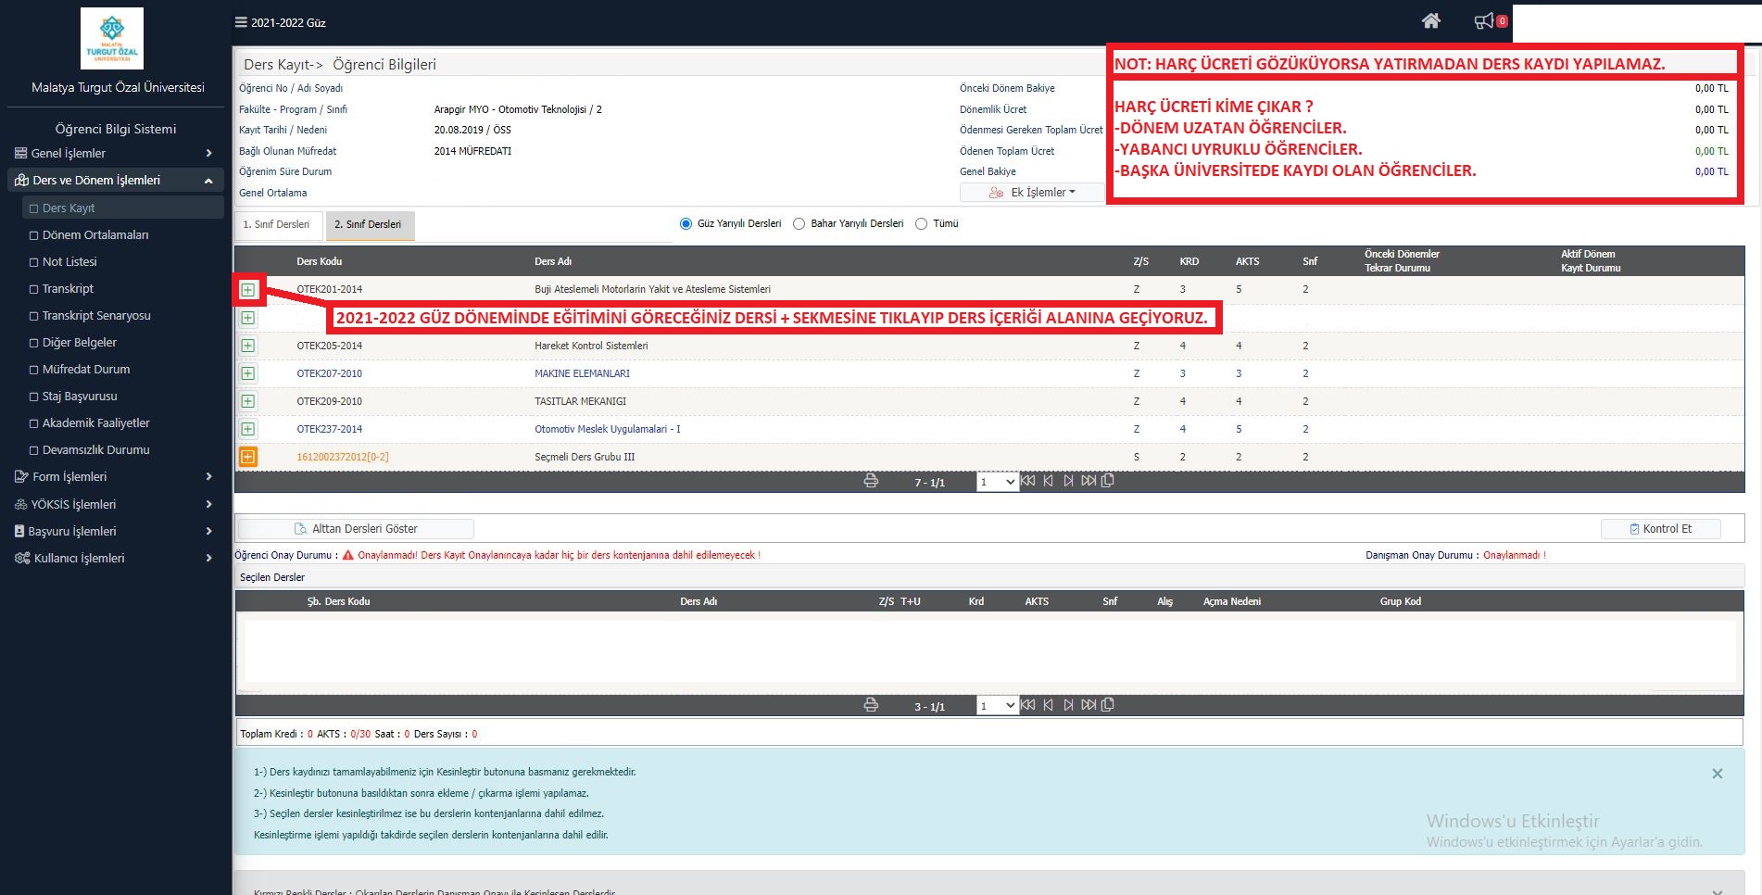Open the Ek İşlemler dropdown
Image resolution: width=1762 pixels, height=895 pixels.
click(1033, 193)
